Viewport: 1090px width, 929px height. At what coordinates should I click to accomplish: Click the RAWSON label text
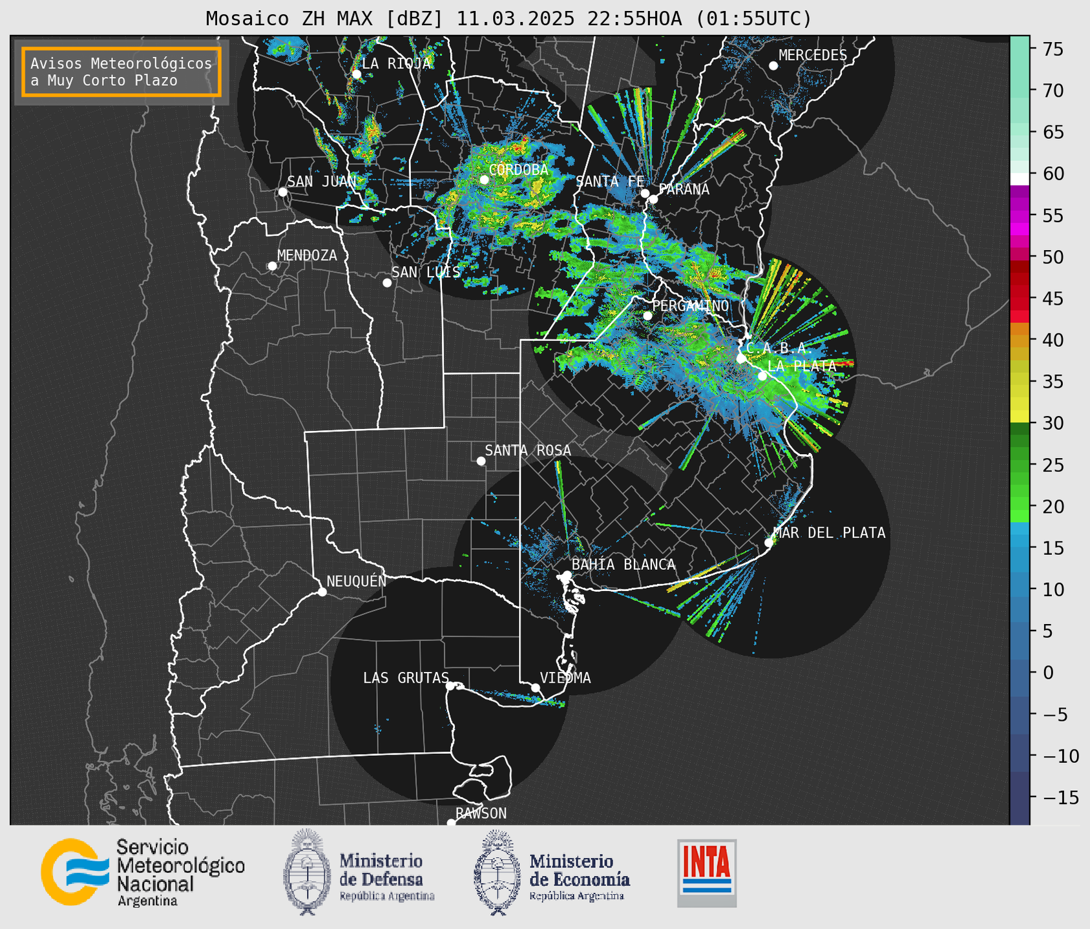481,813
